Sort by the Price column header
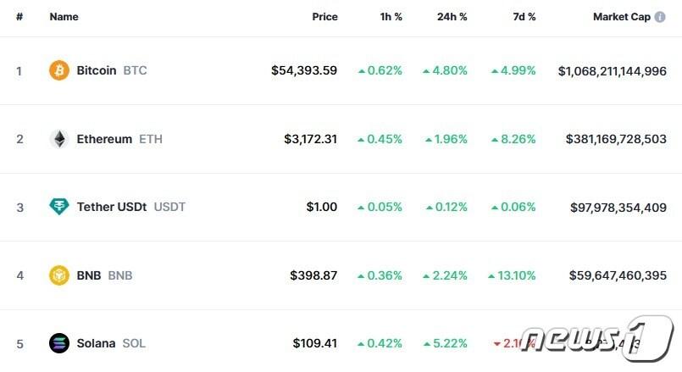The width and height of the screenshot is (682, 372). [324, 17]
